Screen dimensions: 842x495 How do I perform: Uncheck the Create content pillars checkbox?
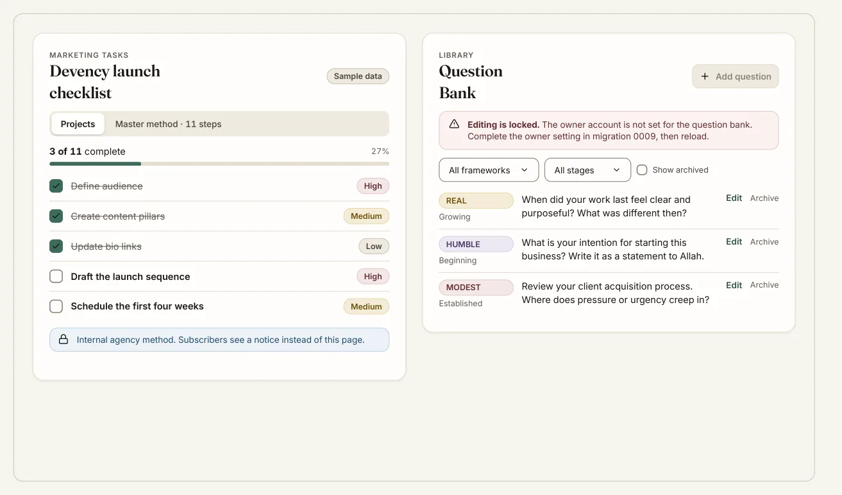56,216
